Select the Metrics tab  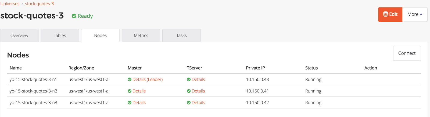(141, 36)
